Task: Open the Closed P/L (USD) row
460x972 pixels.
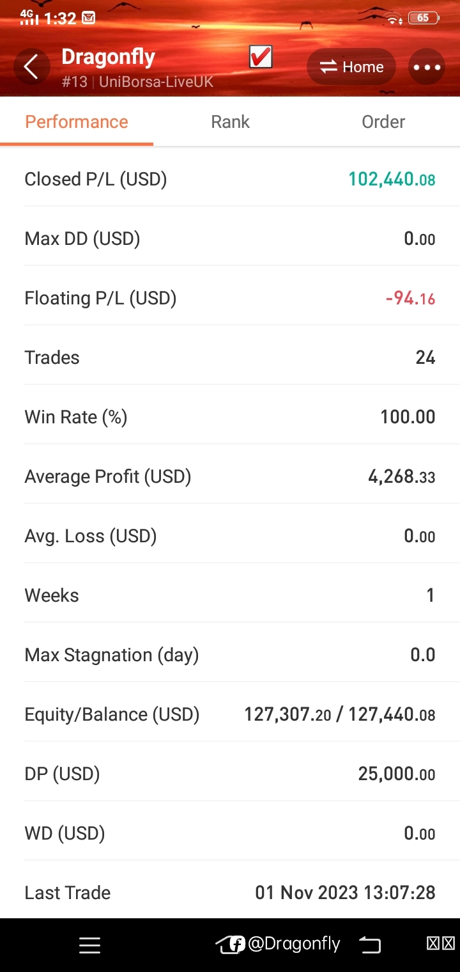Action: (x=230, y=179)
